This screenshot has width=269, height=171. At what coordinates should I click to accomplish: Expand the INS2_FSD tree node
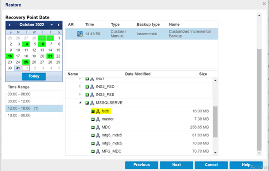pyautogui.click(x=80, y=86)
